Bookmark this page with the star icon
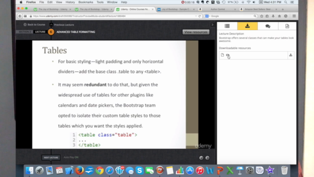Viewport: 314px width, 177px height. tap(262, 16)
